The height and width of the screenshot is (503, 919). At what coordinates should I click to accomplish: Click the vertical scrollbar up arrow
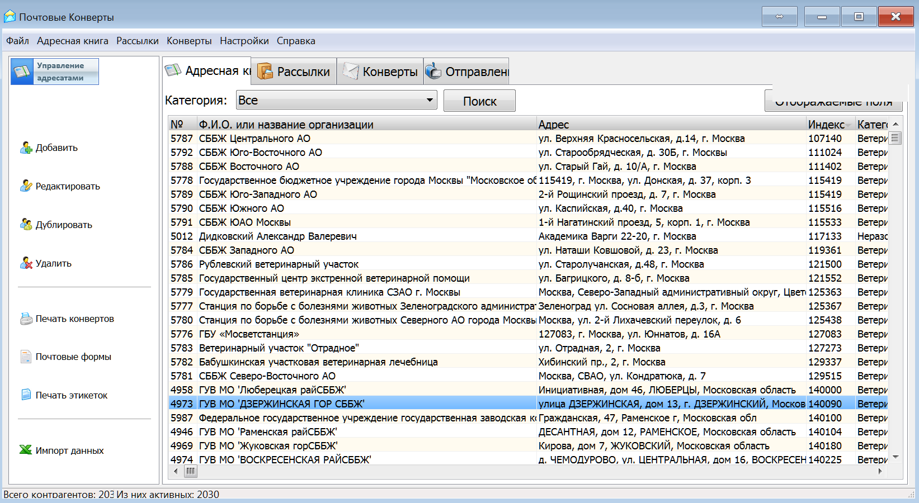[896, 124]
